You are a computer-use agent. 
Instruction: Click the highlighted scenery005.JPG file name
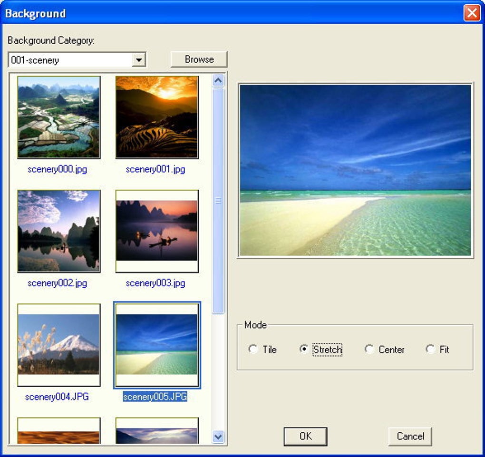tap(155, 397)
